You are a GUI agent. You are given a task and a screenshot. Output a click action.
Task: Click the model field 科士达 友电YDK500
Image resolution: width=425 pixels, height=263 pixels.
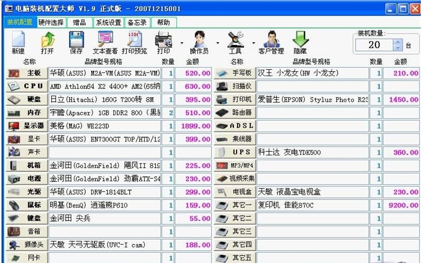[312, 152]
